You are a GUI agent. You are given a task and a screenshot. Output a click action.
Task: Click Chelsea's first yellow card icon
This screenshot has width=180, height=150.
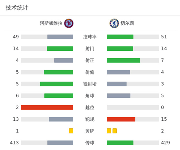[x=109, y=131]
